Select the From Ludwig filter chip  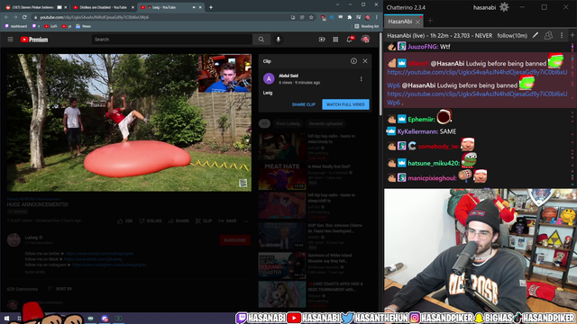[x=288, y=124]
